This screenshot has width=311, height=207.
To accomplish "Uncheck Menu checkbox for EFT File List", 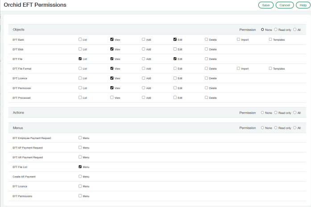I will pyautogui.click(x=80, y=167).
